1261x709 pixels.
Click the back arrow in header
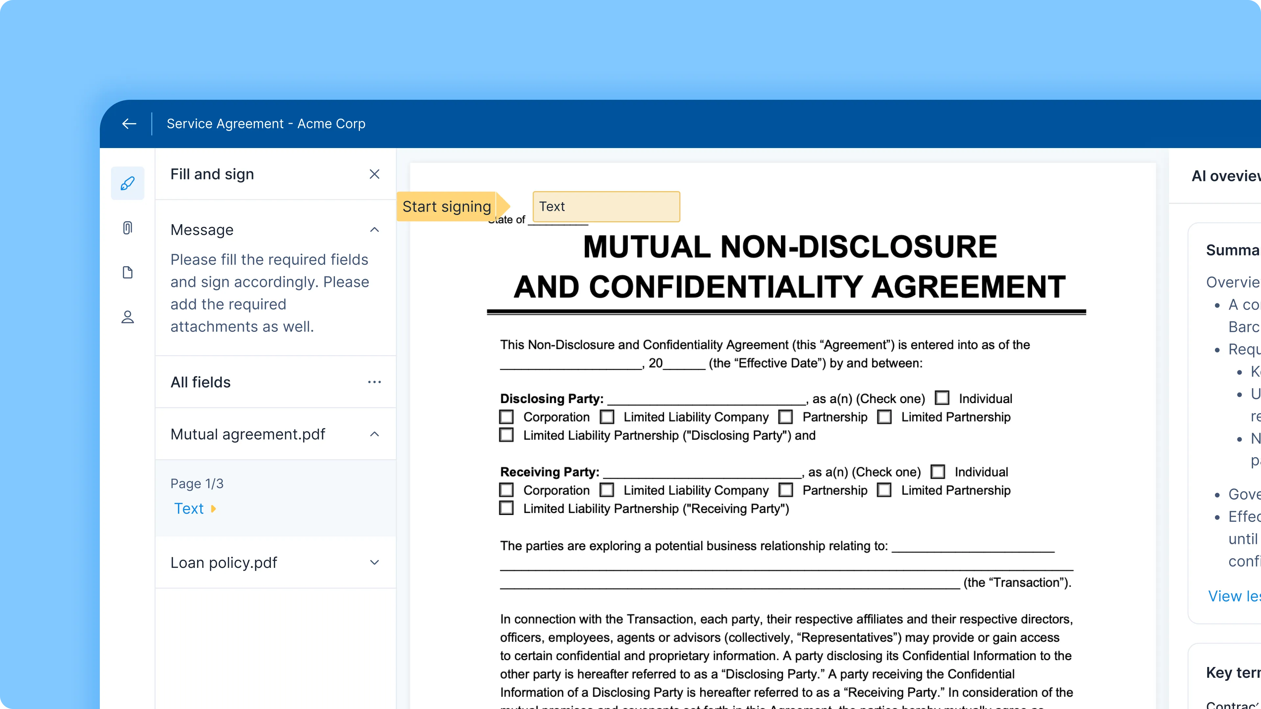tap(129, 124)
